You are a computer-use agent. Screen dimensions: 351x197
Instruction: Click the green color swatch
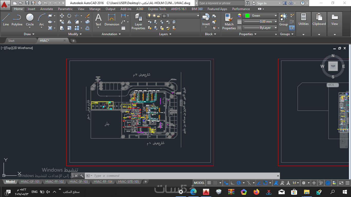point(247,16)
